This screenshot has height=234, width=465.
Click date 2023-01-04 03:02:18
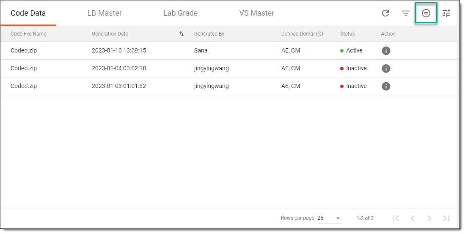click(x=119, y=68)
